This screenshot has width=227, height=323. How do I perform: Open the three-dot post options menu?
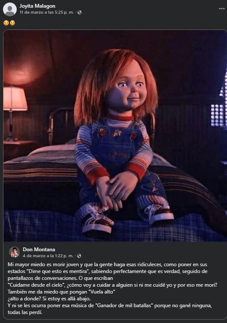(221, 9)
